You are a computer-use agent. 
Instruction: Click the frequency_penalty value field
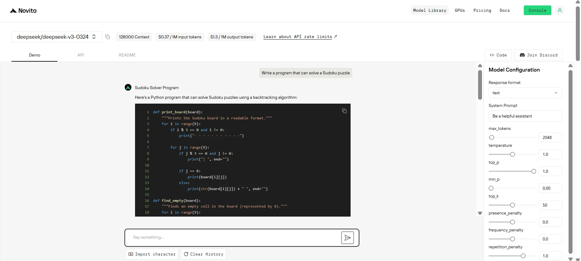pos(550,239)
